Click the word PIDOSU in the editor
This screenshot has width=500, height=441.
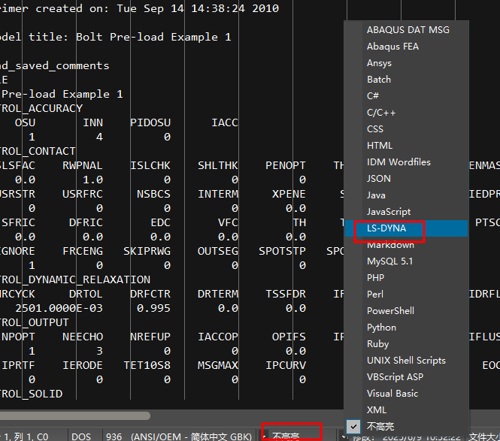150,122
